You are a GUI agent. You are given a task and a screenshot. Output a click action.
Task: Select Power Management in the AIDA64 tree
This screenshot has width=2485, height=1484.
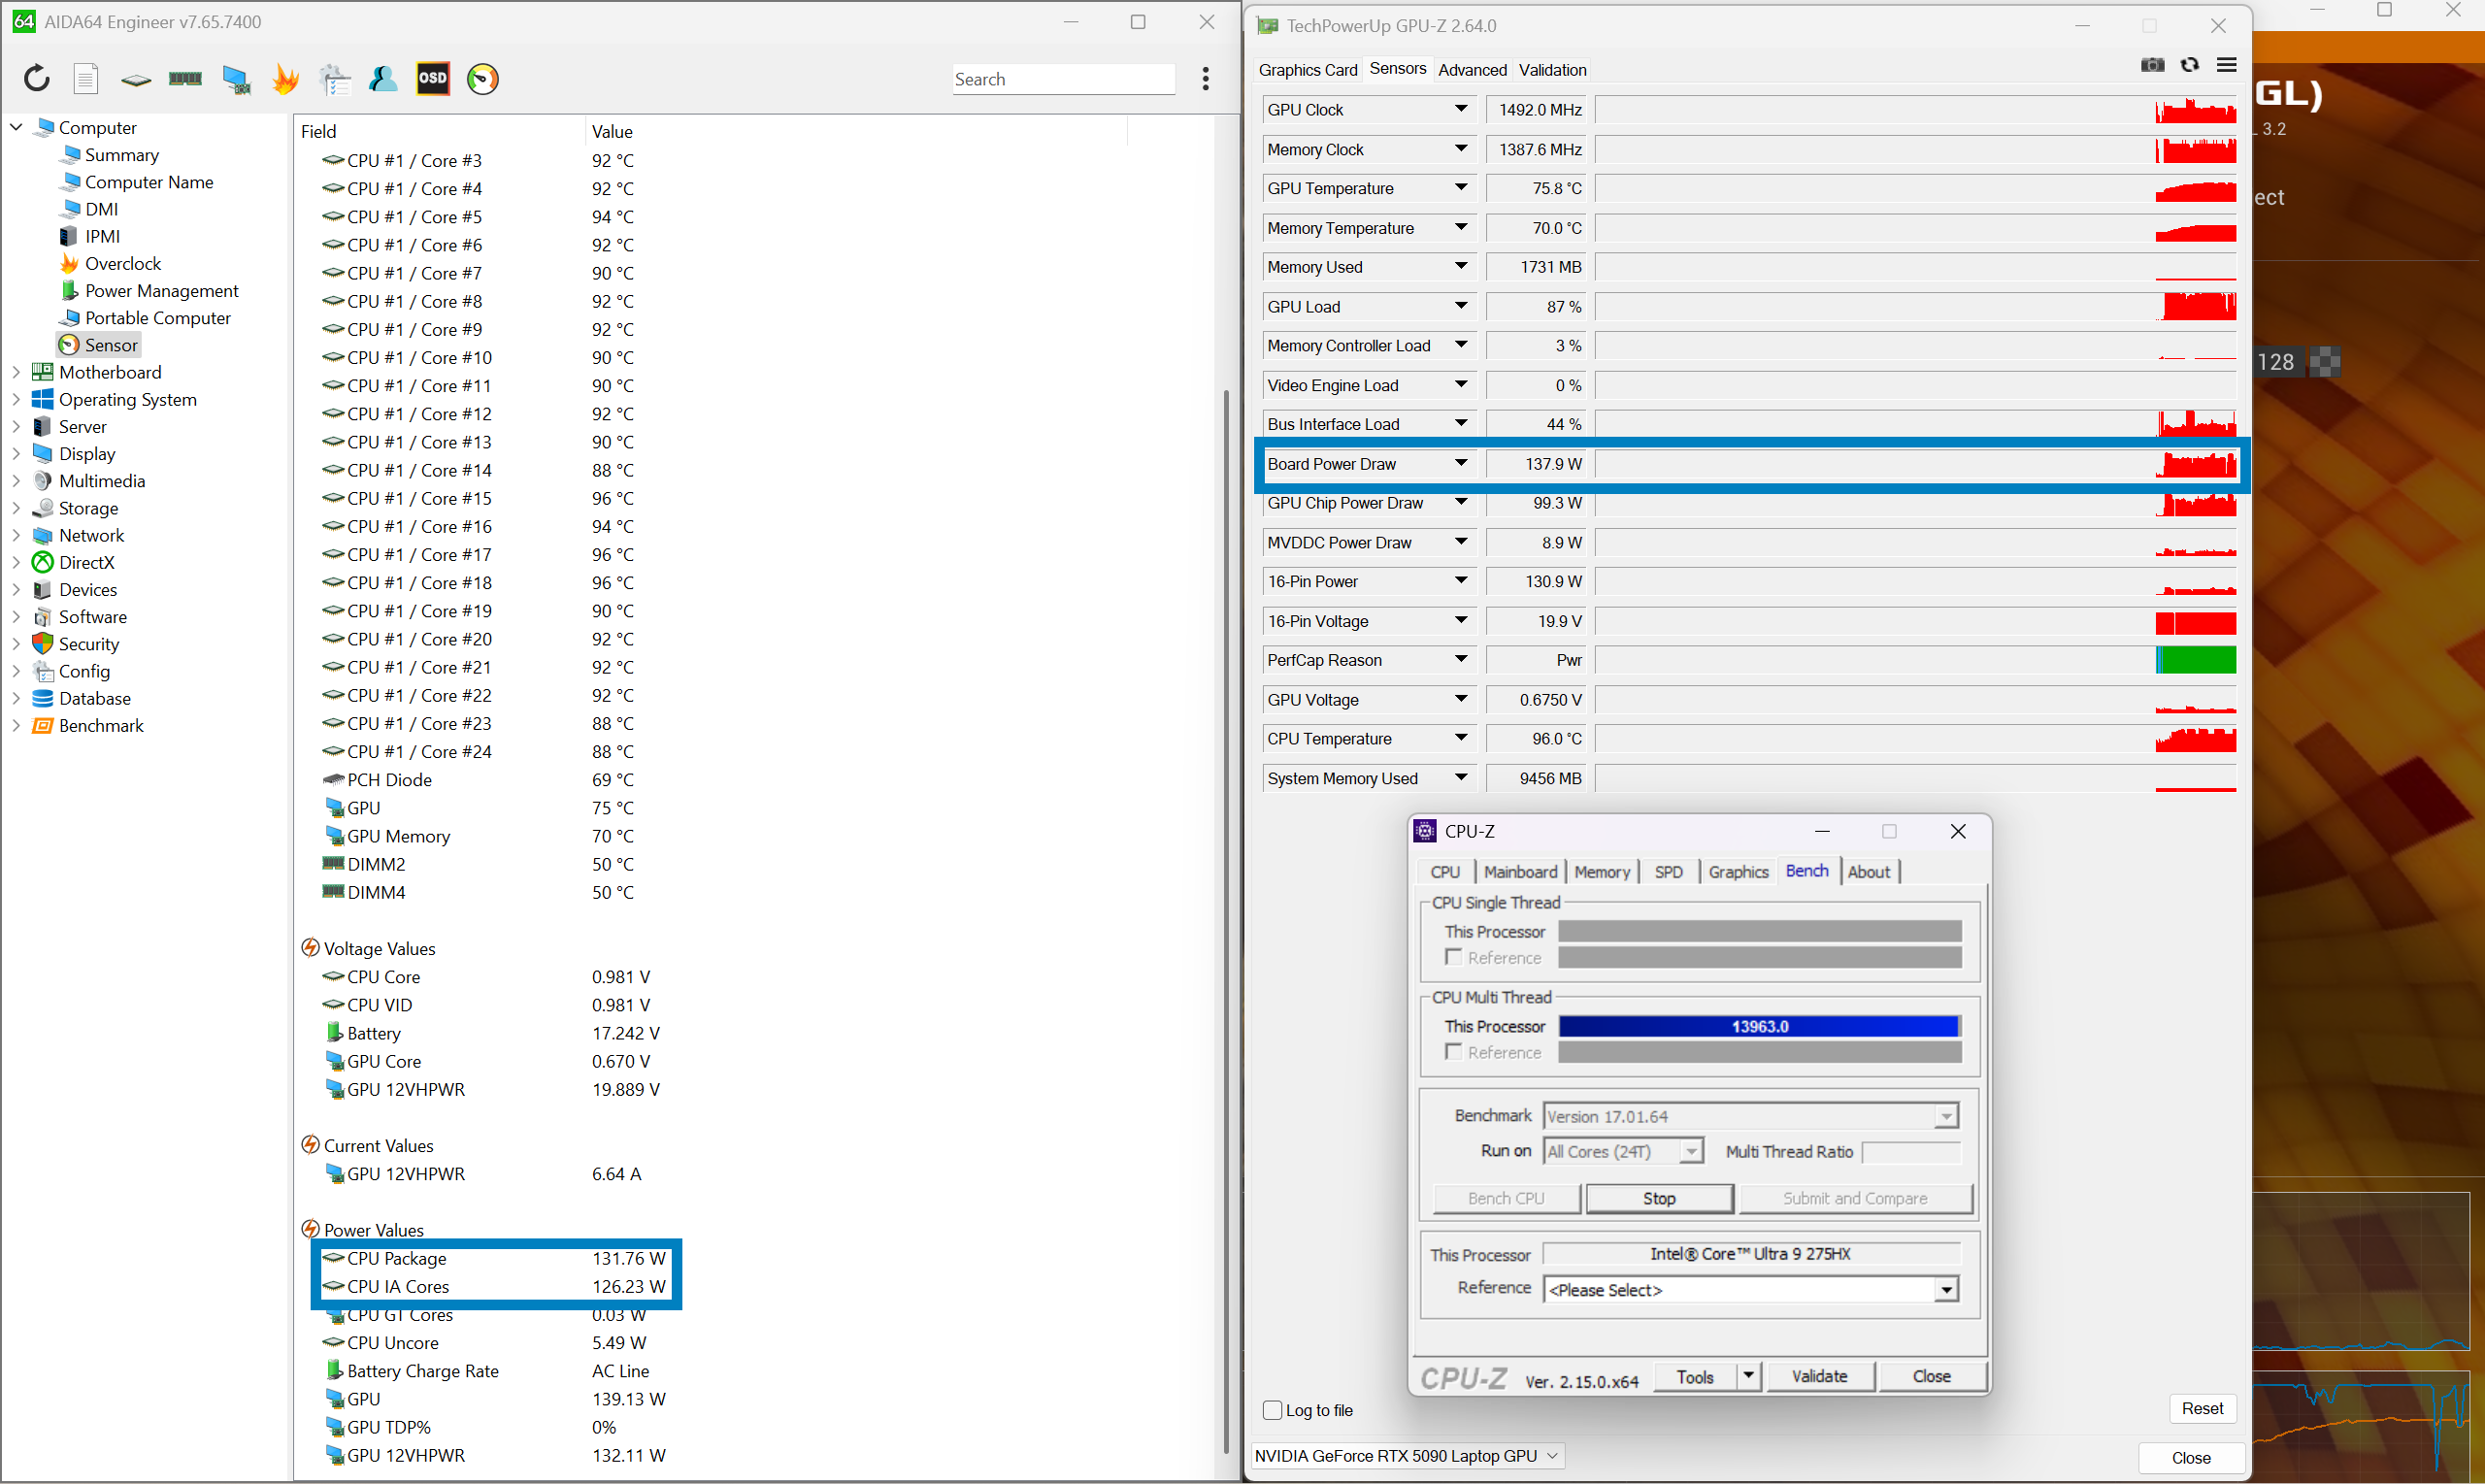click(x=161, y=291)
